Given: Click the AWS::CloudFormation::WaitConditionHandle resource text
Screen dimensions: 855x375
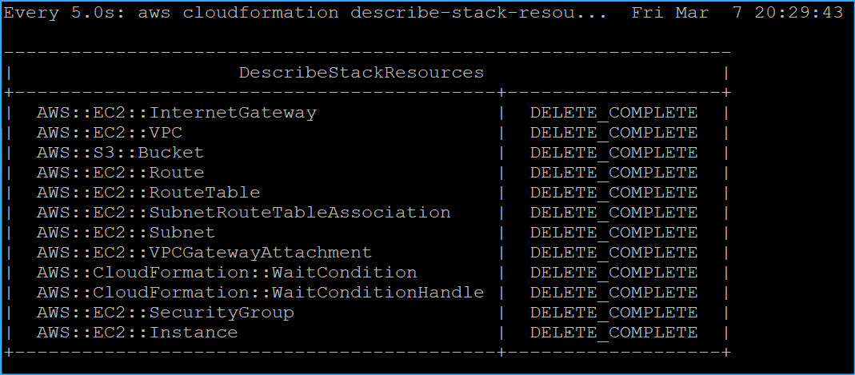Looking at the screenshot, I should [260, 293].
